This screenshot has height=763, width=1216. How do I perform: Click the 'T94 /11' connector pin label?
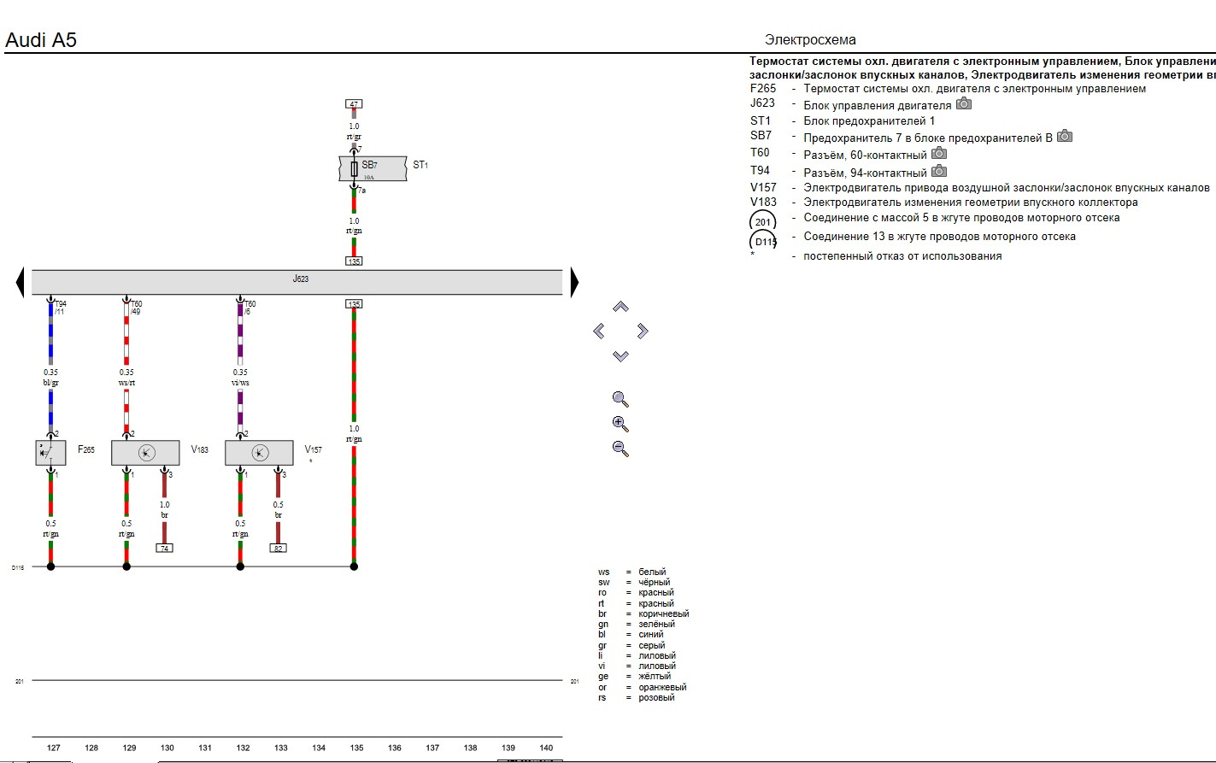click(60, 308)
